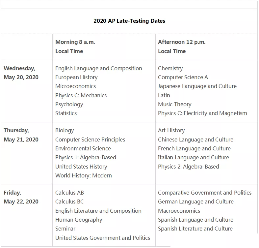Image resolution: width=259 pixels, height=248 pixels.
Task: Select 'Comparative Government and Politics' entry
Action: (x=205, y=193)
